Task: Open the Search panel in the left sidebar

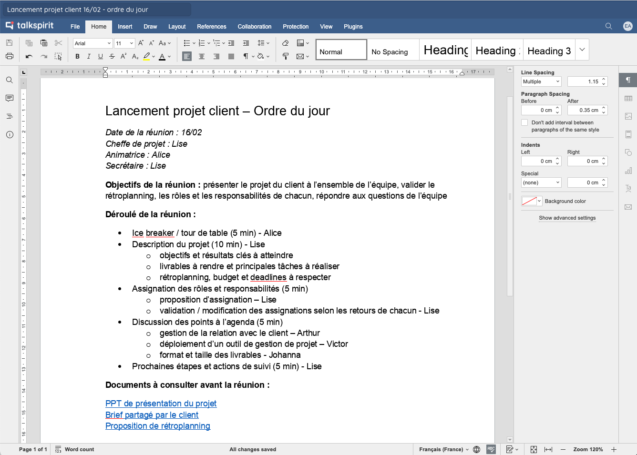Action: [x=9, y=80]
